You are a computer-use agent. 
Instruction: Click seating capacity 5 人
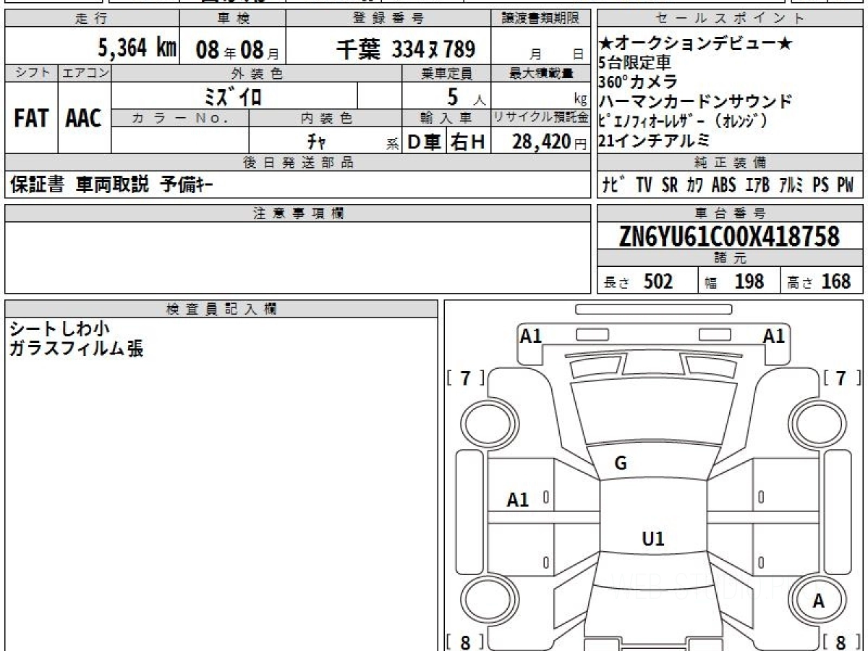(466, 95)
